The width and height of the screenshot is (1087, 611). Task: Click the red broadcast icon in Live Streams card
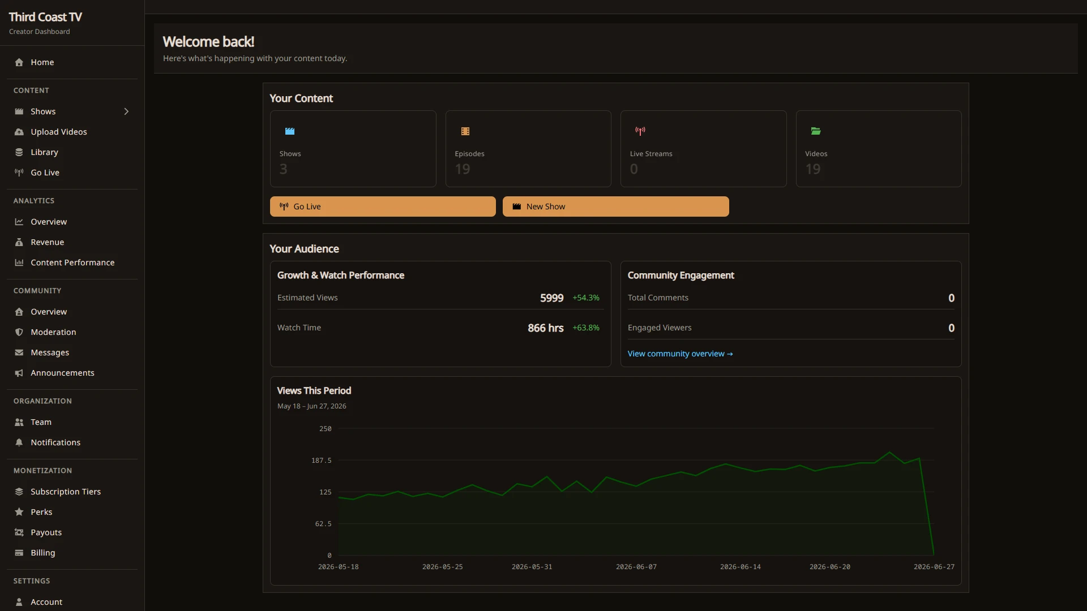[x=640, y=131]
